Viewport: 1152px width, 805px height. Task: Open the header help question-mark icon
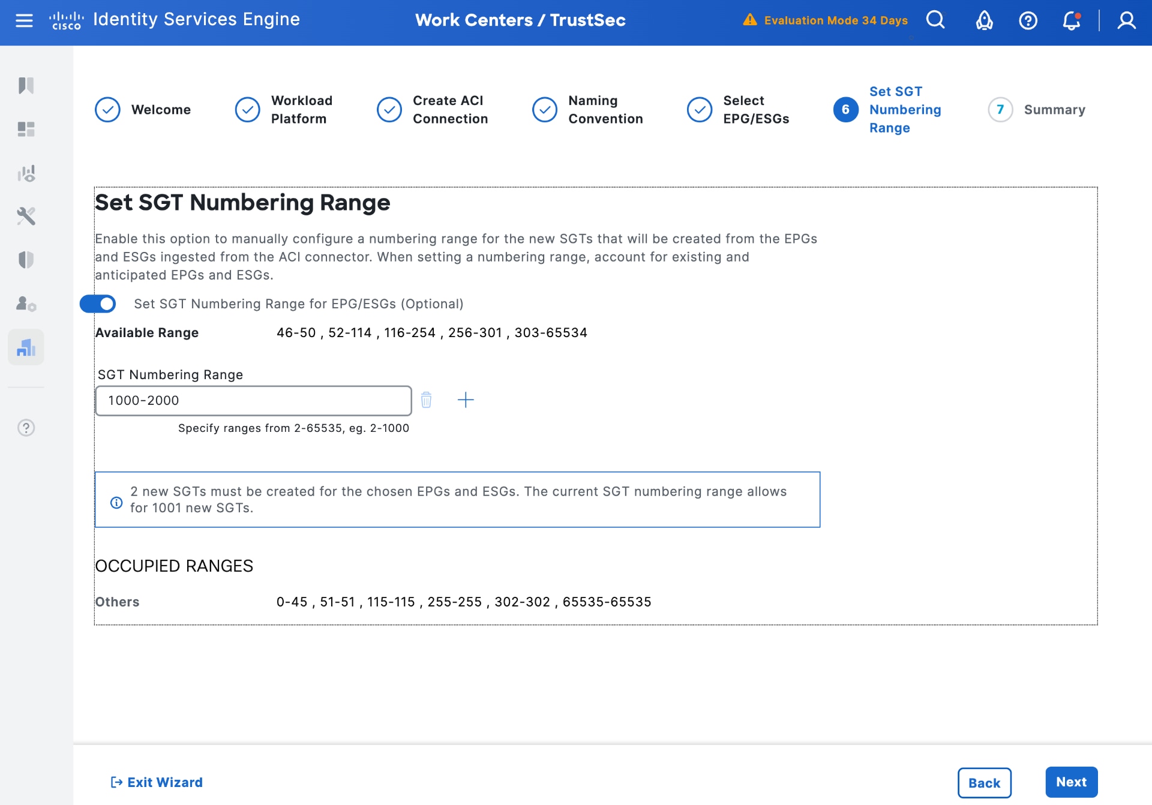click(1028, 20)
